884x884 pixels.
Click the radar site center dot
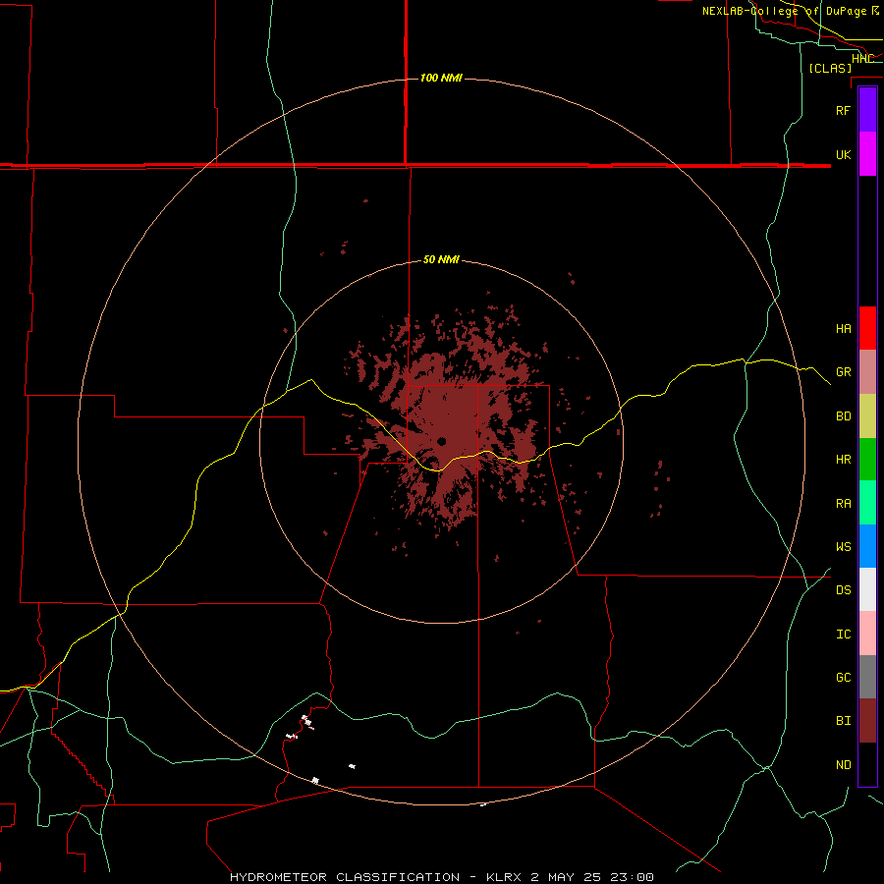coord(441,441)
